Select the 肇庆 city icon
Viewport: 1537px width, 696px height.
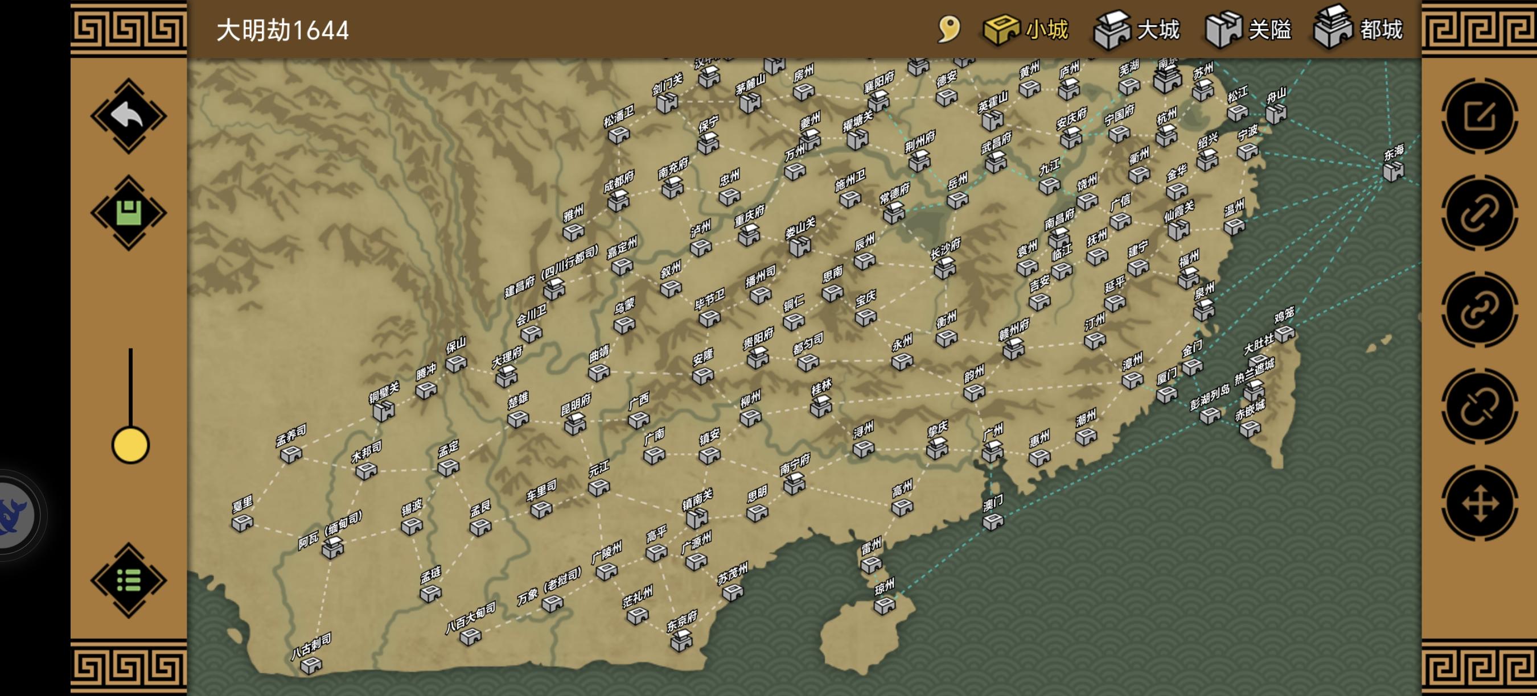pos(937,448)
